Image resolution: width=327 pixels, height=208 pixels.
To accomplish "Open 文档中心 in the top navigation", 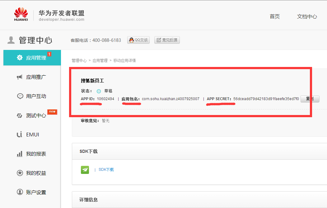I will coord(307,17).
